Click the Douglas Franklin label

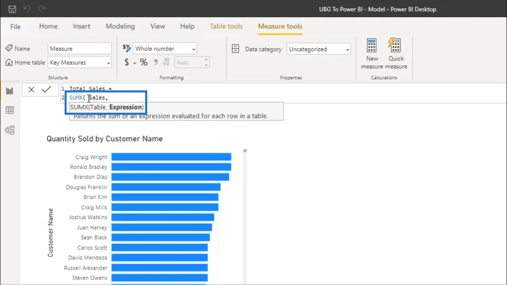(86, 187)
